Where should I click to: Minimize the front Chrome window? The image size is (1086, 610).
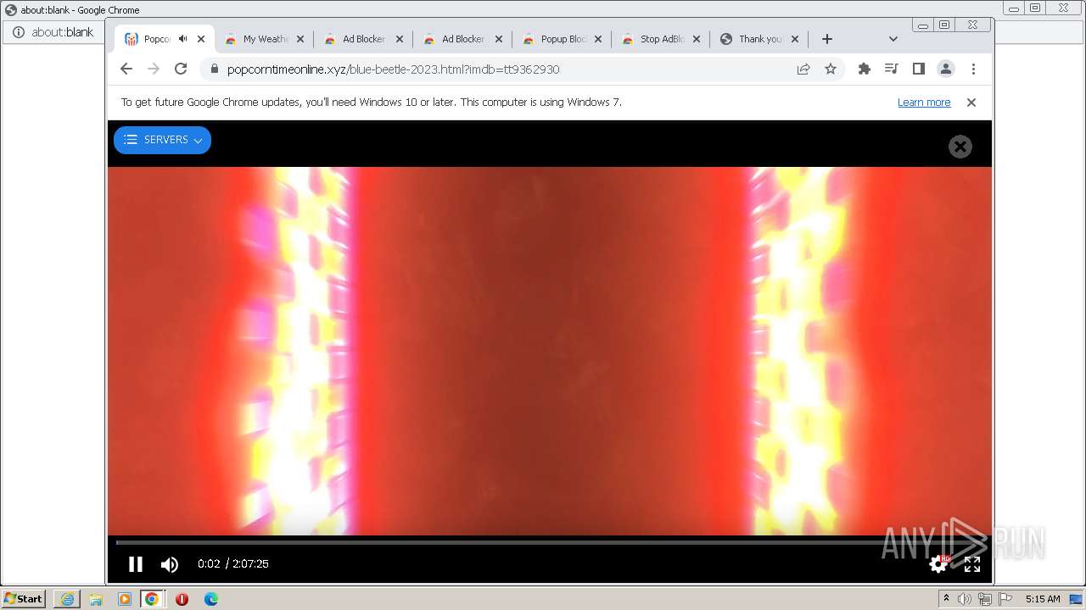coord(923,25)
